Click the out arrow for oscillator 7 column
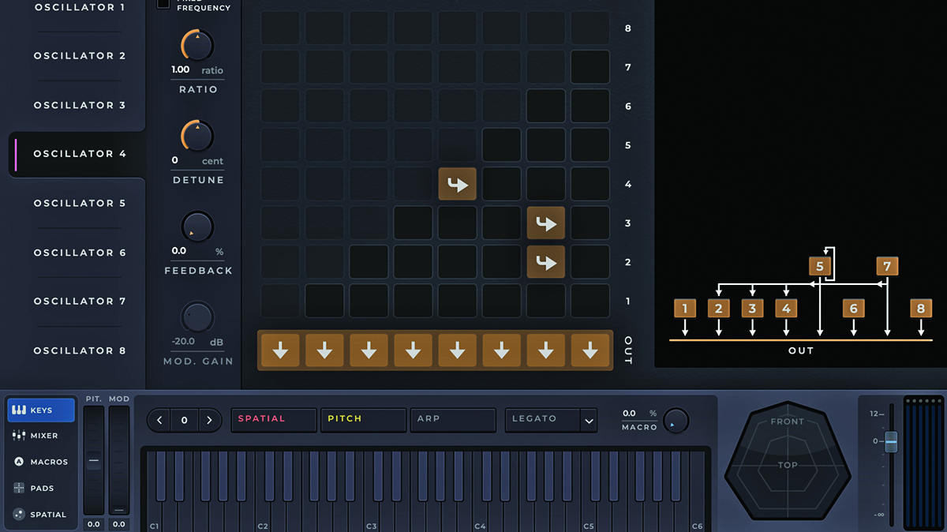This screenshot has width=947, height=532. coord(545,351)
